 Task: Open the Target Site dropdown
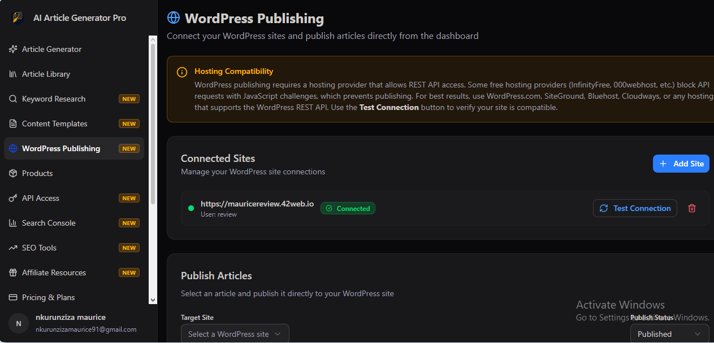point(235,333)
